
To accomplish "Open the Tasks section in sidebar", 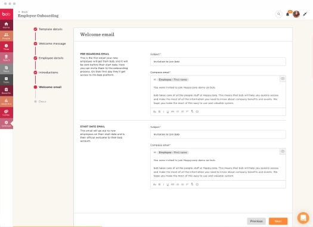I will [7, 80].
